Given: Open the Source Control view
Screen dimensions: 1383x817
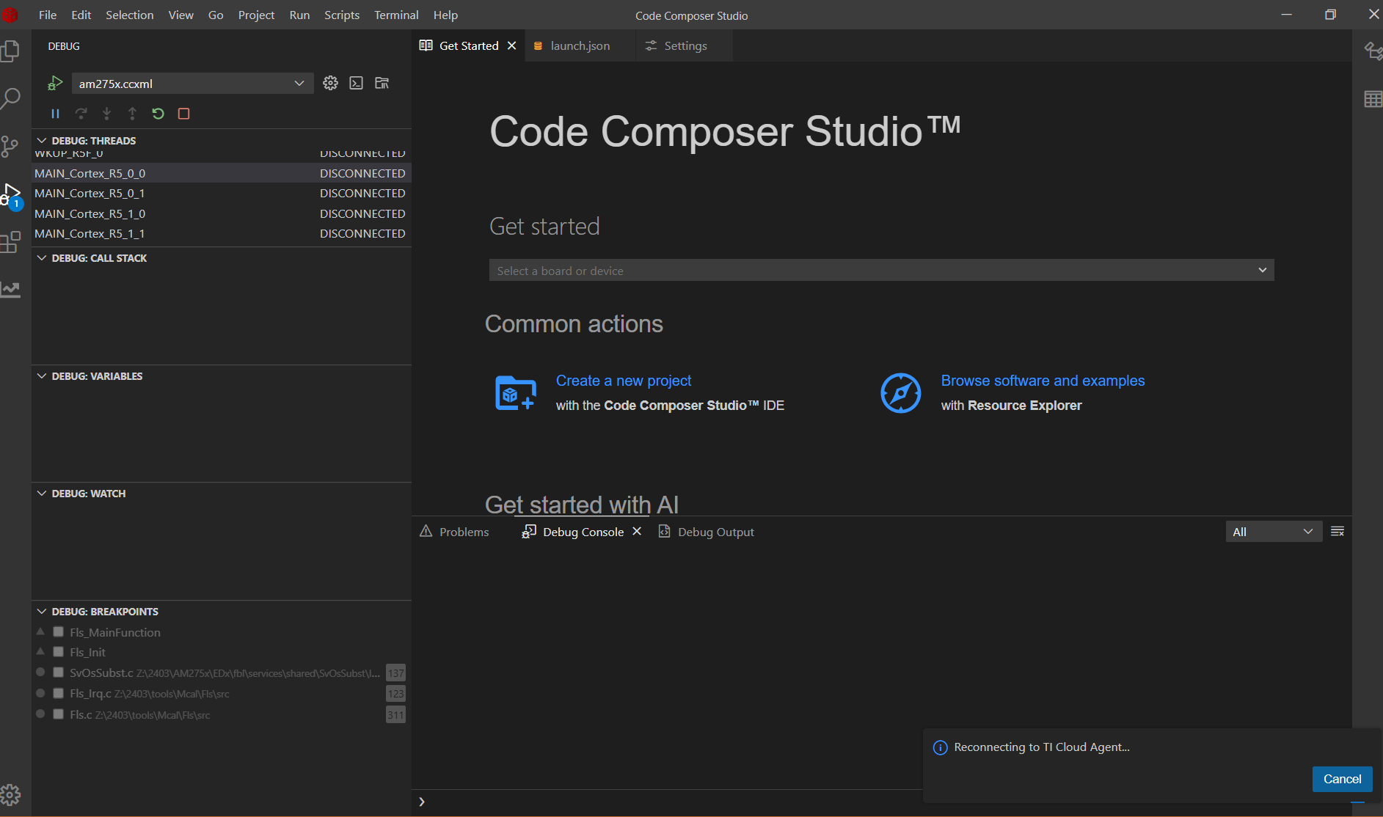Looking at the screenshot, I should click(x=10, y=146).
